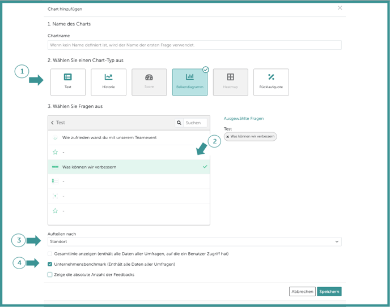The image size is (390, 307).
Task: Enable Gesamtlinie anzeigen checkbox
Action: [50, 254]
